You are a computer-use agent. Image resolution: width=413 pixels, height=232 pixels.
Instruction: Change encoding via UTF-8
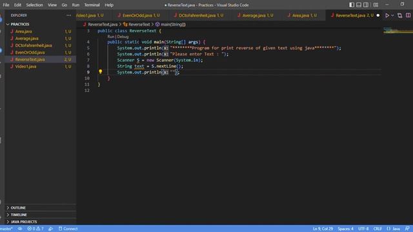tap(363, 229)
